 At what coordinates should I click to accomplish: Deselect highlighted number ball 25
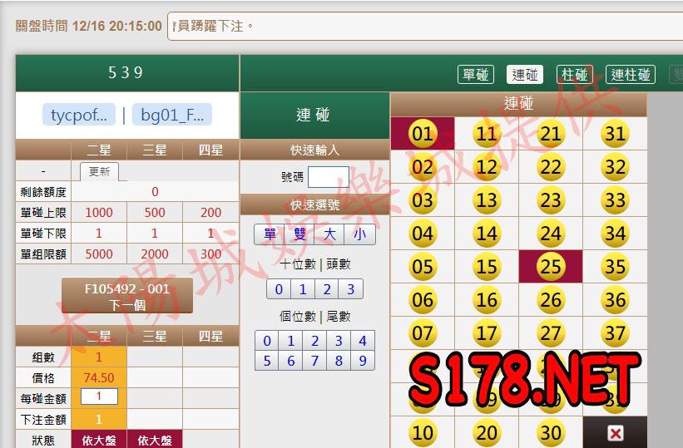click(551, 267)
